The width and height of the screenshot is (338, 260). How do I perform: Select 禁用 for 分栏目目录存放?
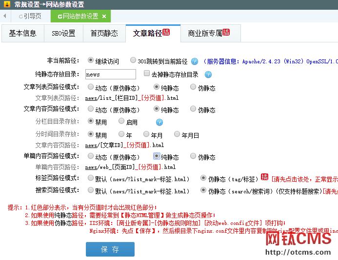[x=91, y=121]
